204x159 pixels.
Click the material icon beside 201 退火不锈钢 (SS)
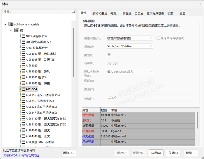(22, 42)
